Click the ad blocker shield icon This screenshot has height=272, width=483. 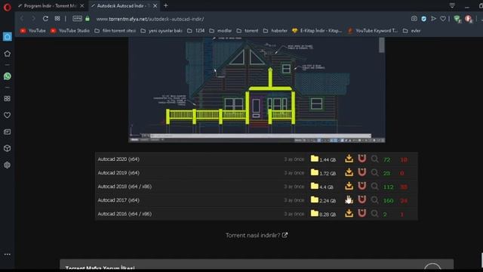tap(424, 19)
